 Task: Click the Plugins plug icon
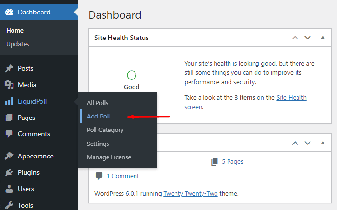click(x=9, y=172)
